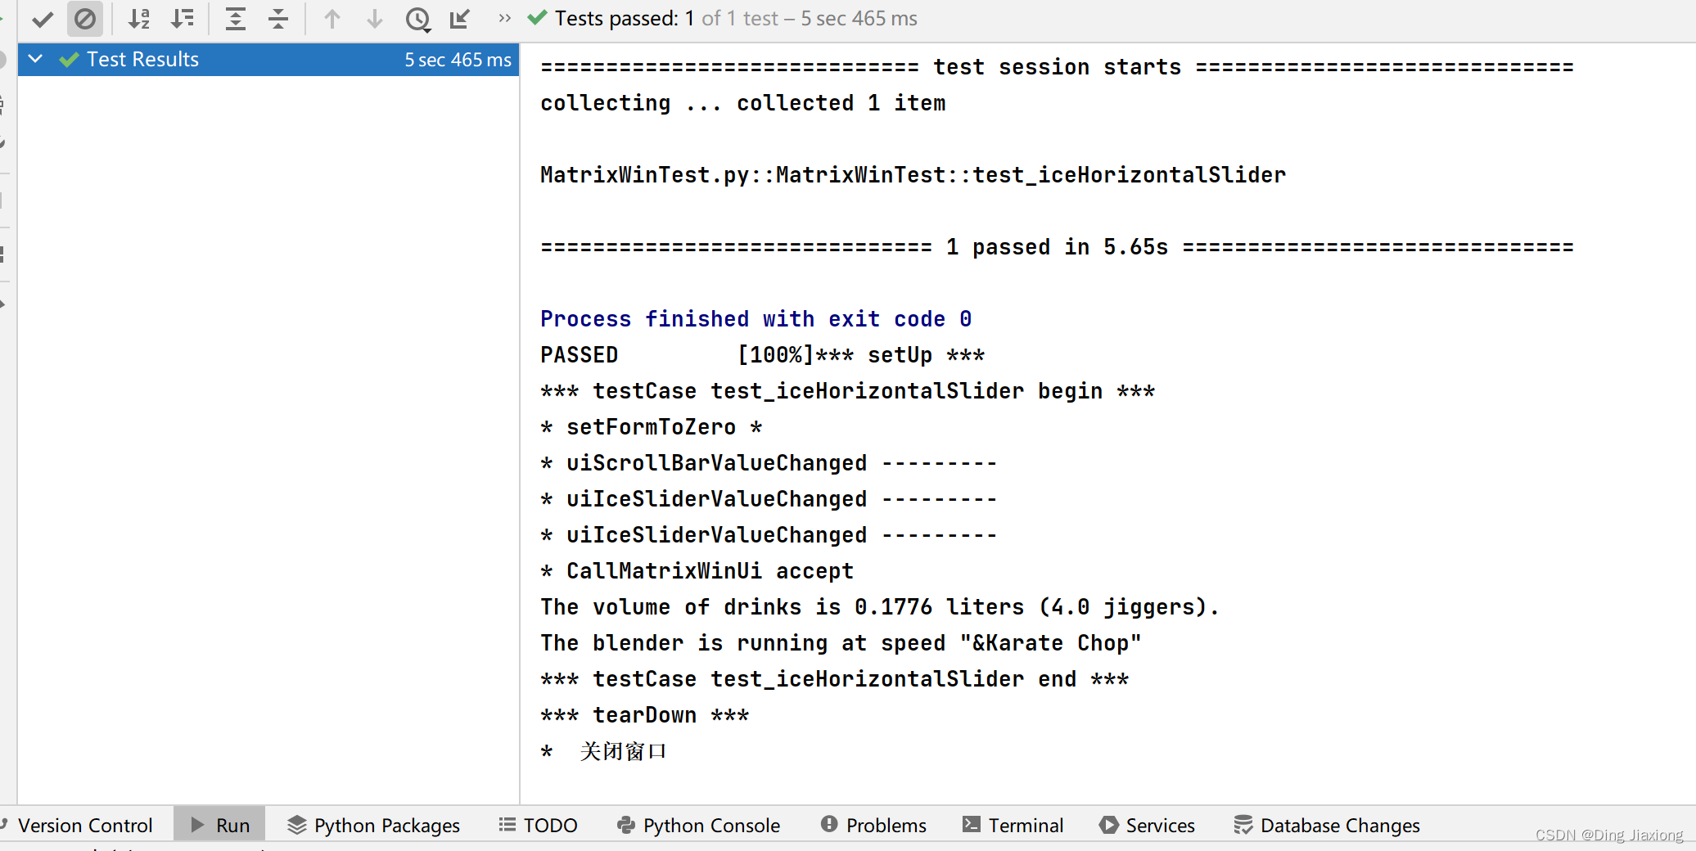
Task: Click the '1 passed in 5.65s' summary line
Action: [1057, 247]
